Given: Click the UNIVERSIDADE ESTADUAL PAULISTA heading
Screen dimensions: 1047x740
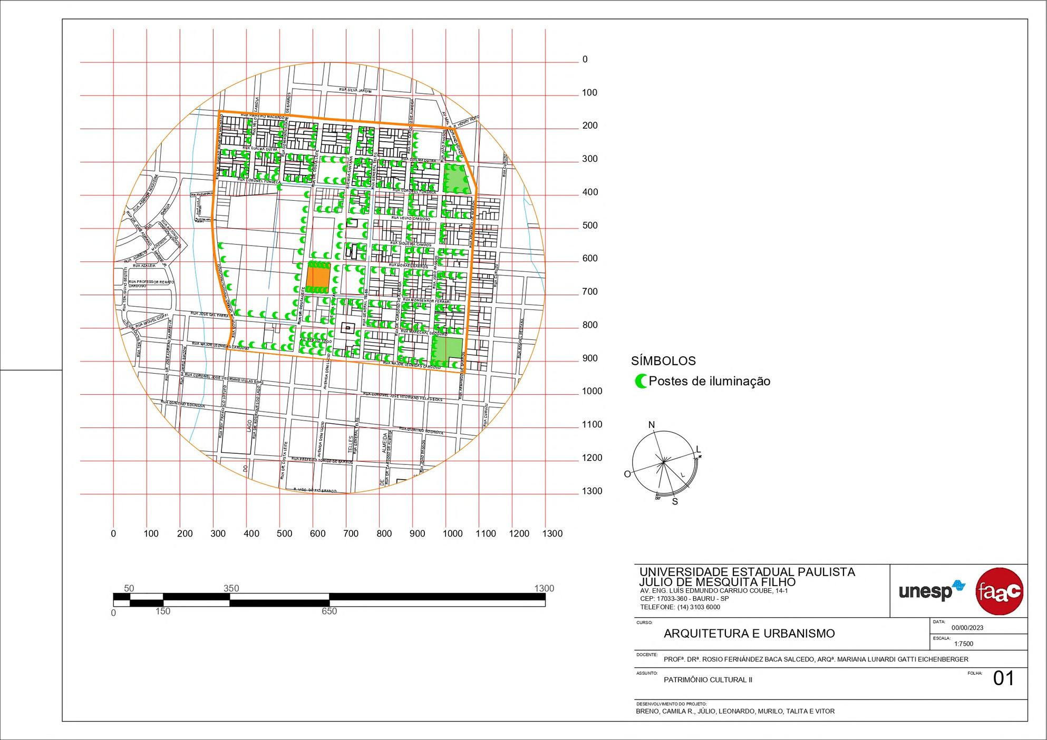Looking at the screenshot, I should click(747, 572).
